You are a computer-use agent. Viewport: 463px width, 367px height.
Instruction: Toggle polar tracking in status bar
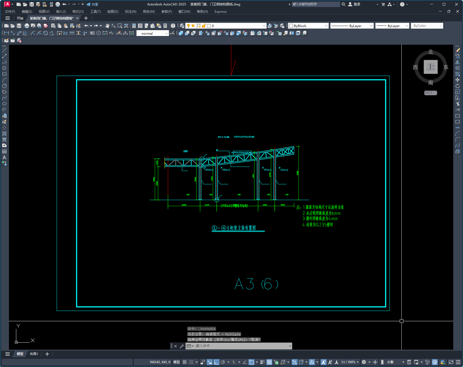coord(223,362)
